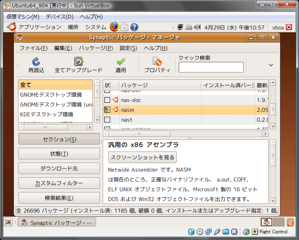299x240 pixels.
Task: Click the クイック検索 input field
Action: point(211,67)
